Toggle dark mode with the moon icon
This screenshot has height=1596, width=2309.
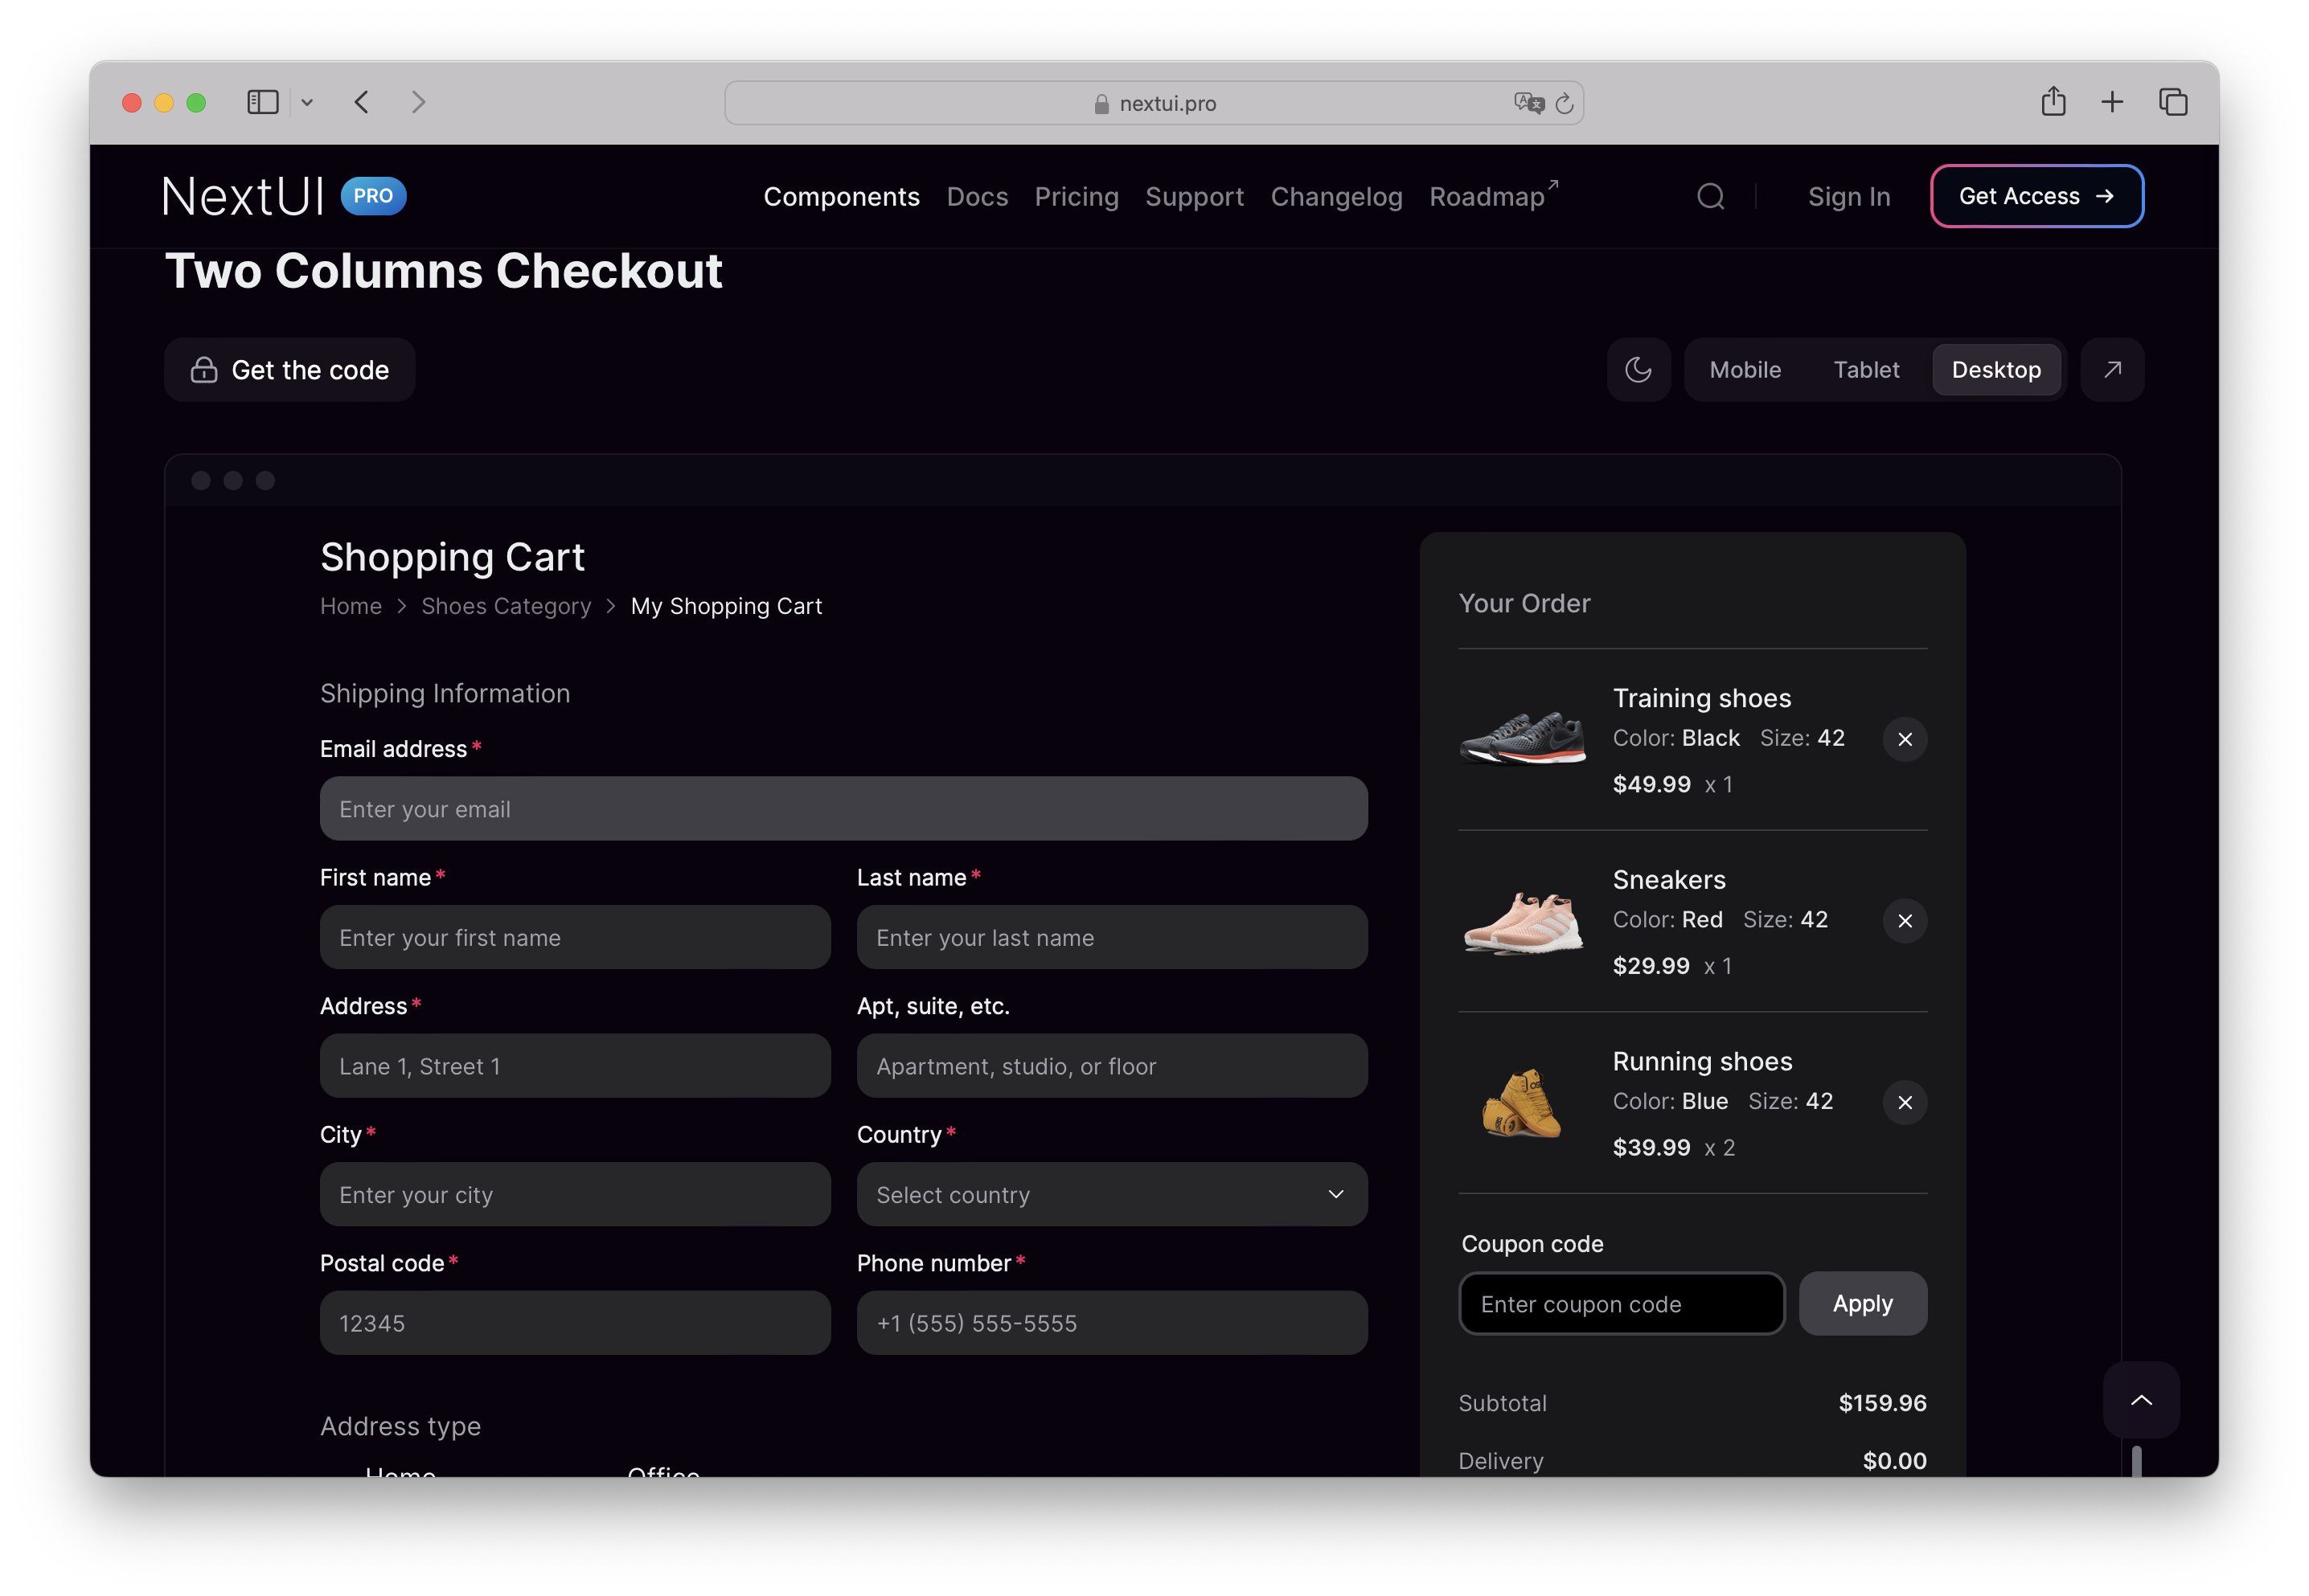pos(1638,370)
